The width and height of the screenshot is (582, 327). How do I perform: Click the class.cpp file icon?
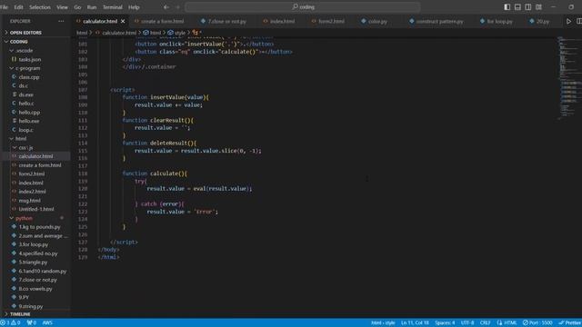(x=14, y=77)
